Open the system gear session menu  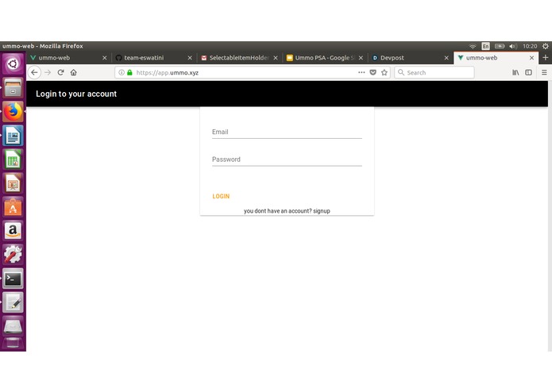546,46
